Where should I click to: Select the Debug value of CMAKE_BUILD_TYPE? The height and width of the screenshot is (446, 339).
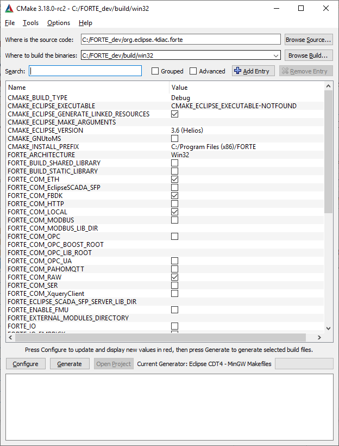point(180,98)
